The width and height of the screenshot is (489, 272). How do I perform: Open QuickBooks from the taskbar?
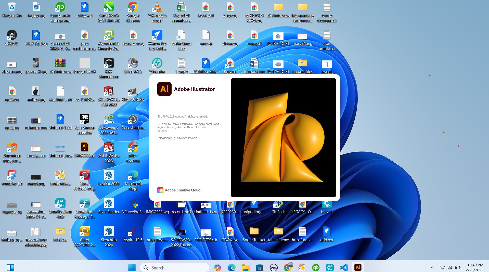316,268
